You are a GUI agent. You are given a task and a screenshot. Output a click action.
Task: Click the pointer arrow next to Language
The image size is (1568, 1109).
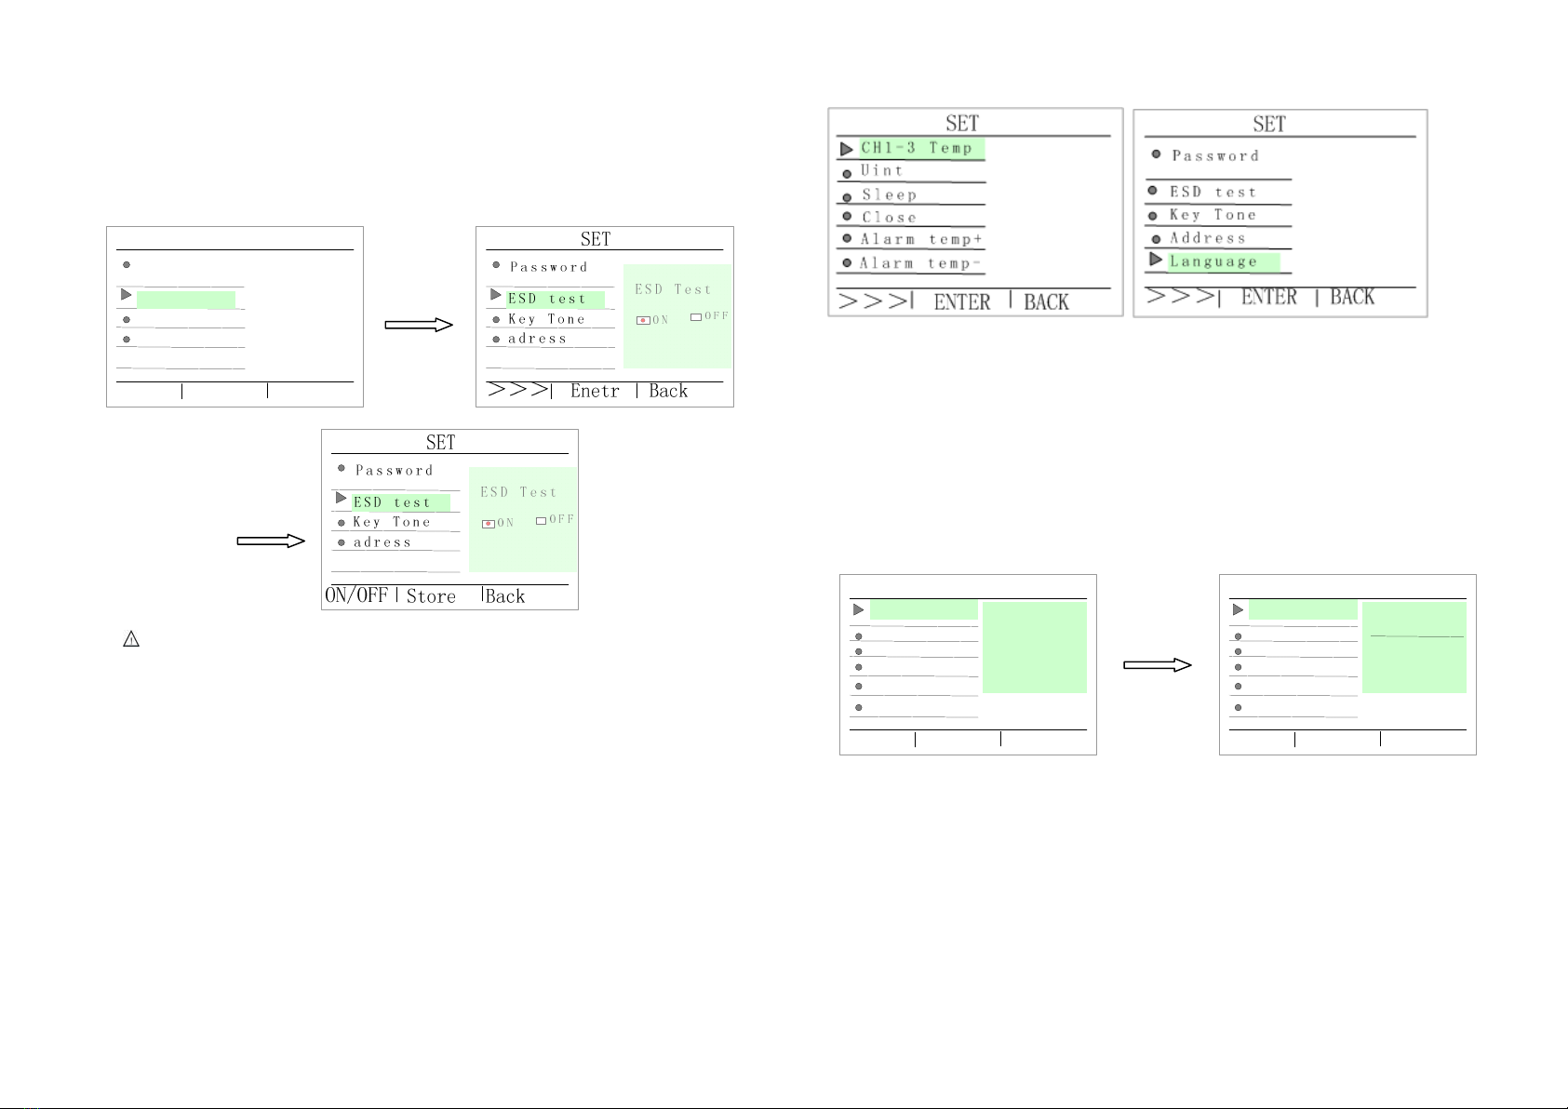pyautogui.click(x=1156, y=260)
